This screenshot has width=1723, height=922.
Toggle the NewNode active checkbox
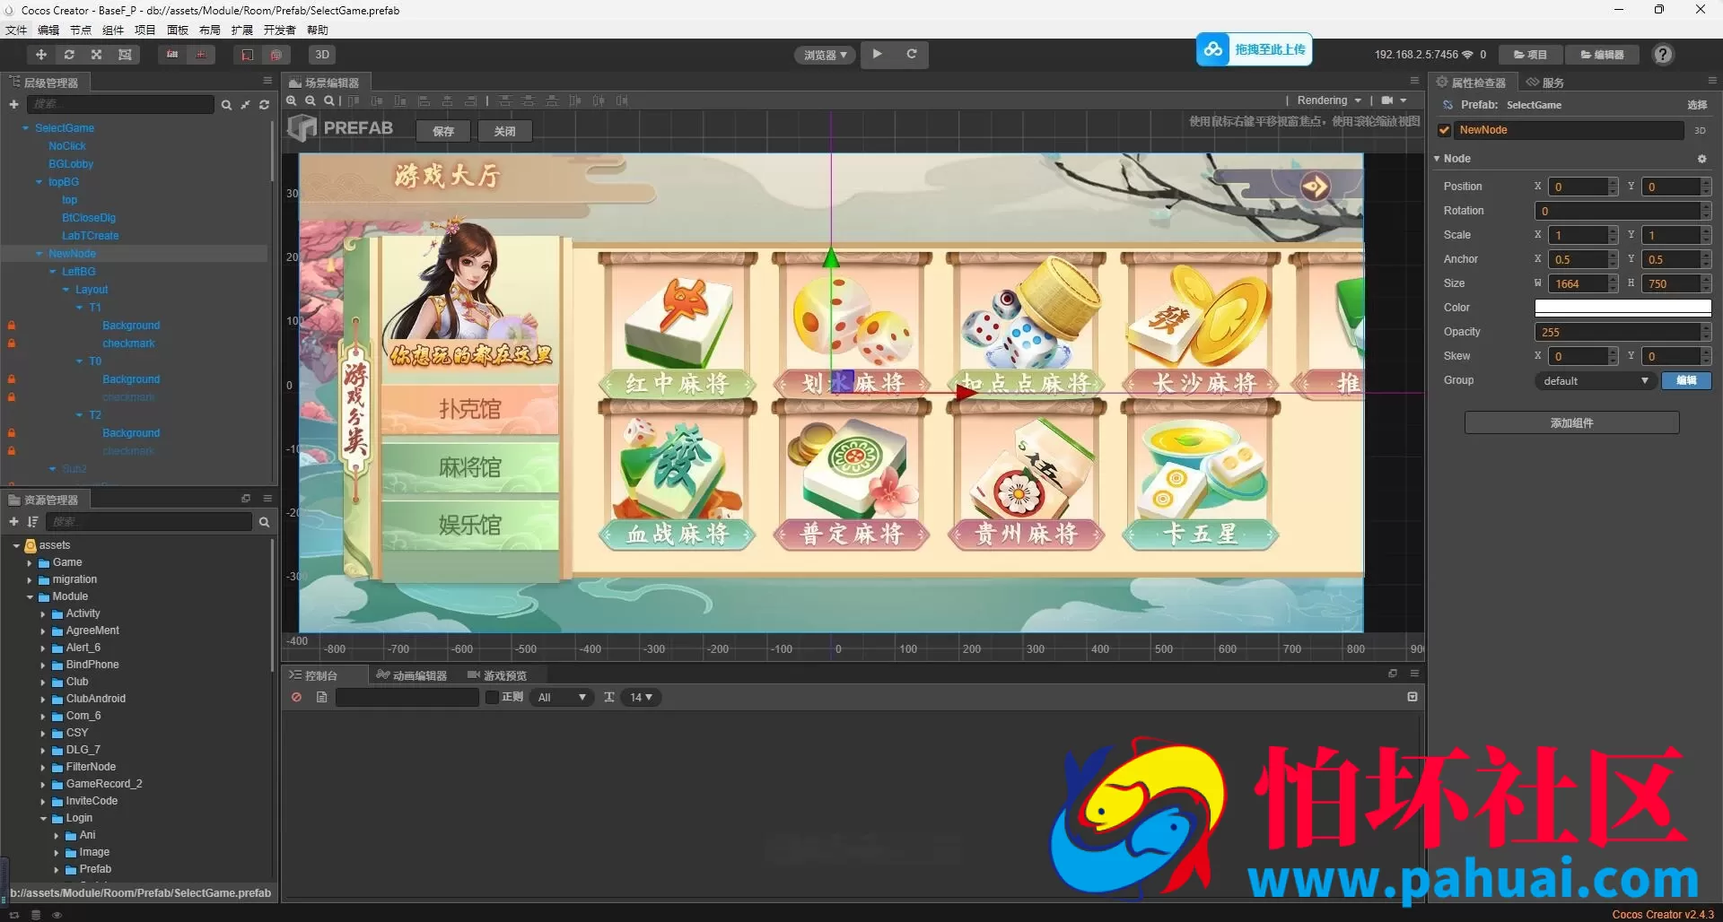pos(1444,130)
